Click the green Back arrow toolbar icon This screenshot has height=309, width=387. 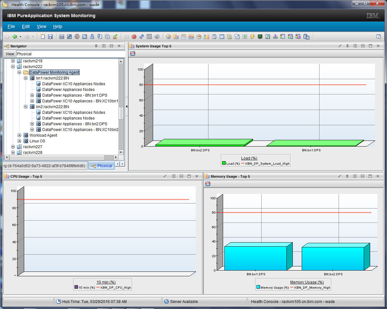click(x=15, y=37)
